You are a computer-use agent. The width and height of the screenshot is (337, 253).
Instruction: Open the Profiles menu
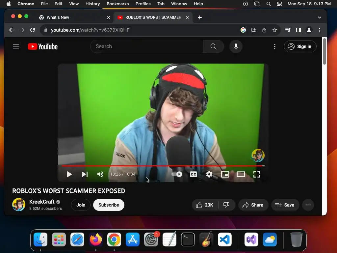[143, 4]
